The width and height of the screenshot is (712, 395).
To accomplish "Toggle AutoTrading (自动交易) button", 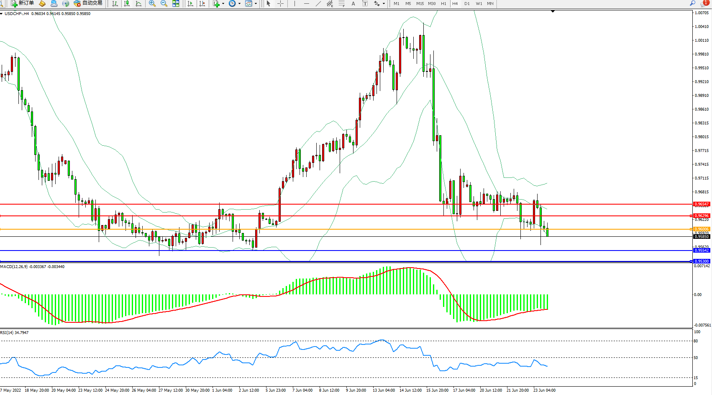I will [88, 3].
